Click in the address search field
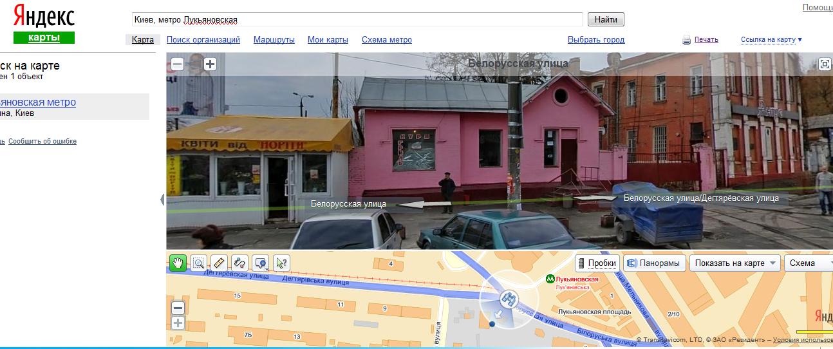Image resolution: width=833 pixels, height=349 pixels. 357,20
